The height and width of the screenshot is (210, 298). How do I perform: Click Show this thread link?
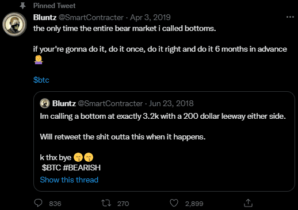tap(69, 180)
